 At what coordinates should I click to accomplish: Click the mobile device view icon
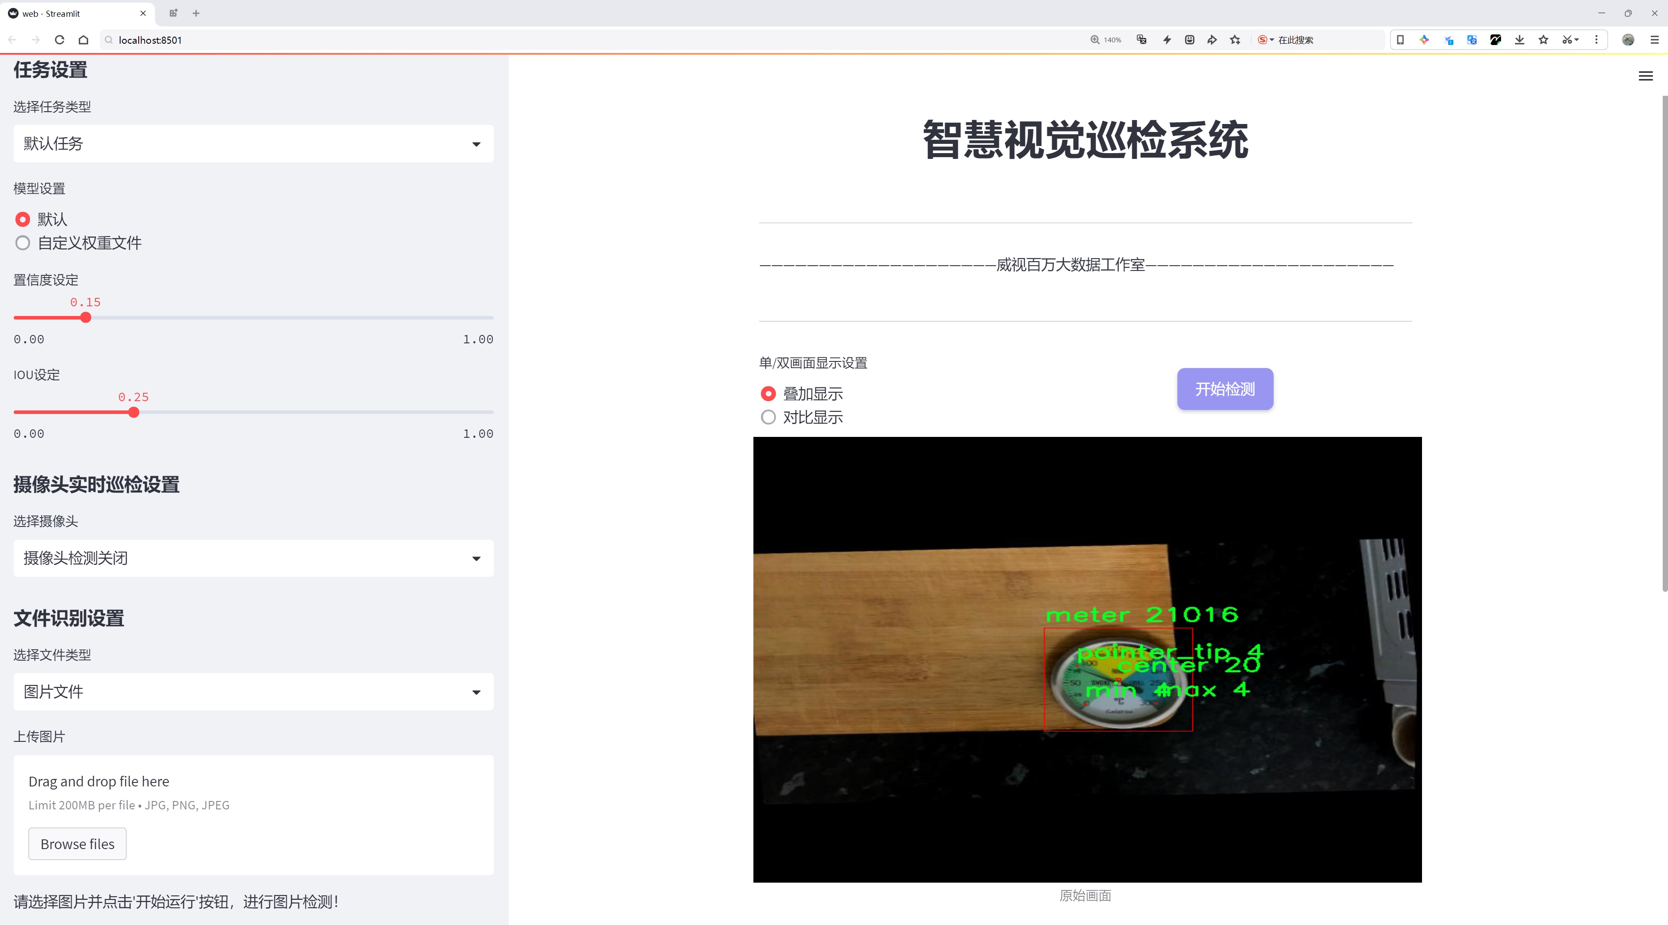click(x=1400, y=40)
